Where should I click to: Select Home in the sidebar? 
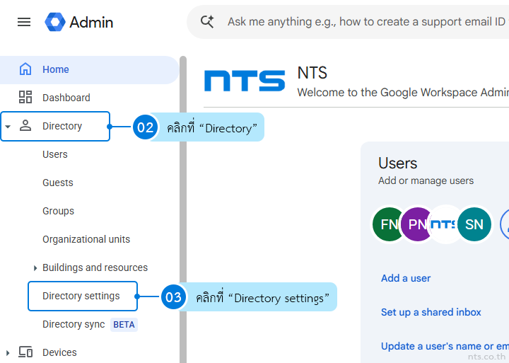coord(89,69)
